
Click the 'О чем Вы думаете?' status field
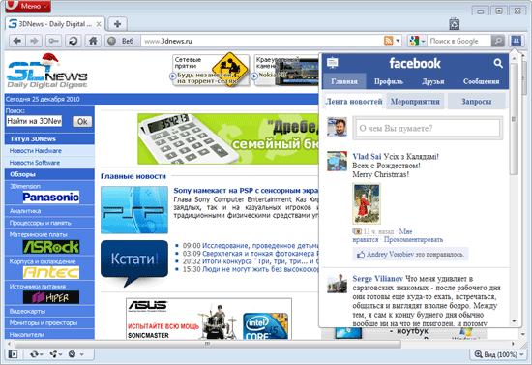coord(428,128)
